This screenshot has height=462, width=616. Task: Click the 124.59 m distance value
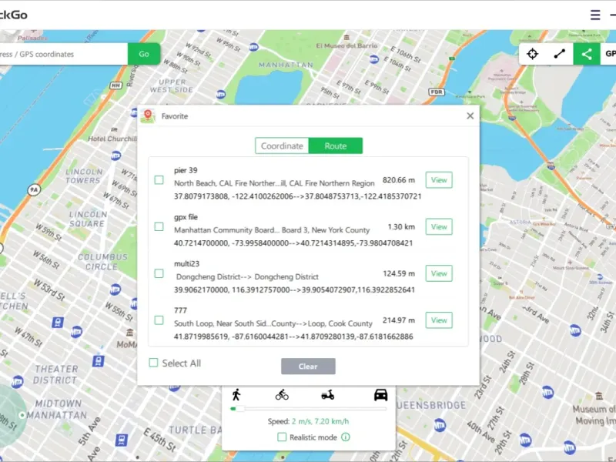pos(399,273)
